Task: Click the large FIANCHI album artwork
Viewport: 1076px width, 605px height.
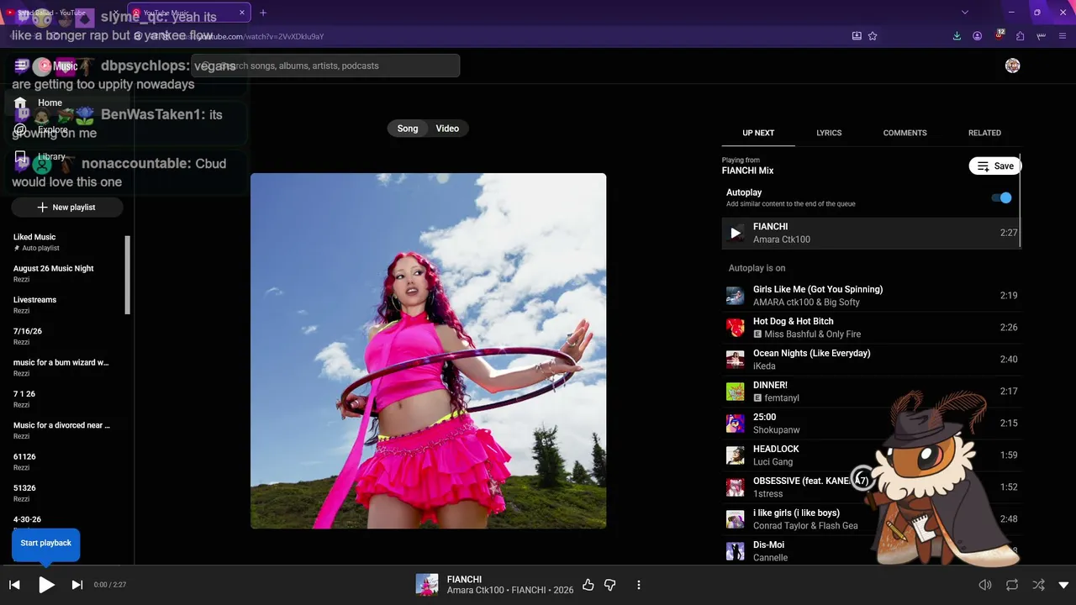Action: 428,351
